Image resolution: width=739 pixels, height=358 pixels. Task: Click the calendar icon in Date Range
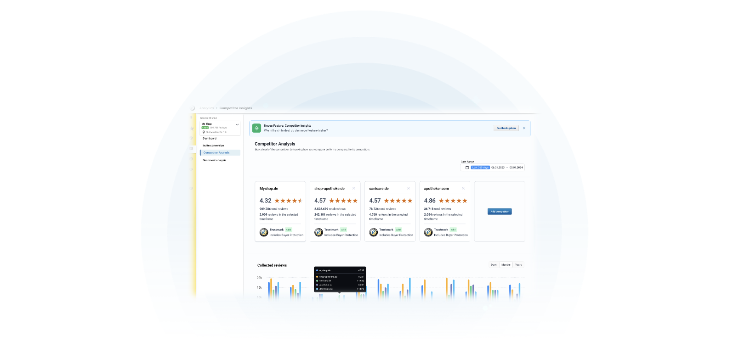point(467,168)
